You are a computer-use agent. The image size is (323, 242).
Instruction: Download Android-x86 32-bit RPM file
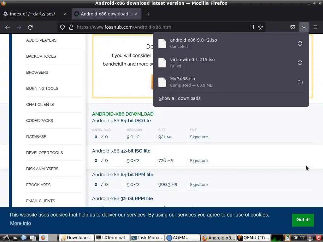122,199
